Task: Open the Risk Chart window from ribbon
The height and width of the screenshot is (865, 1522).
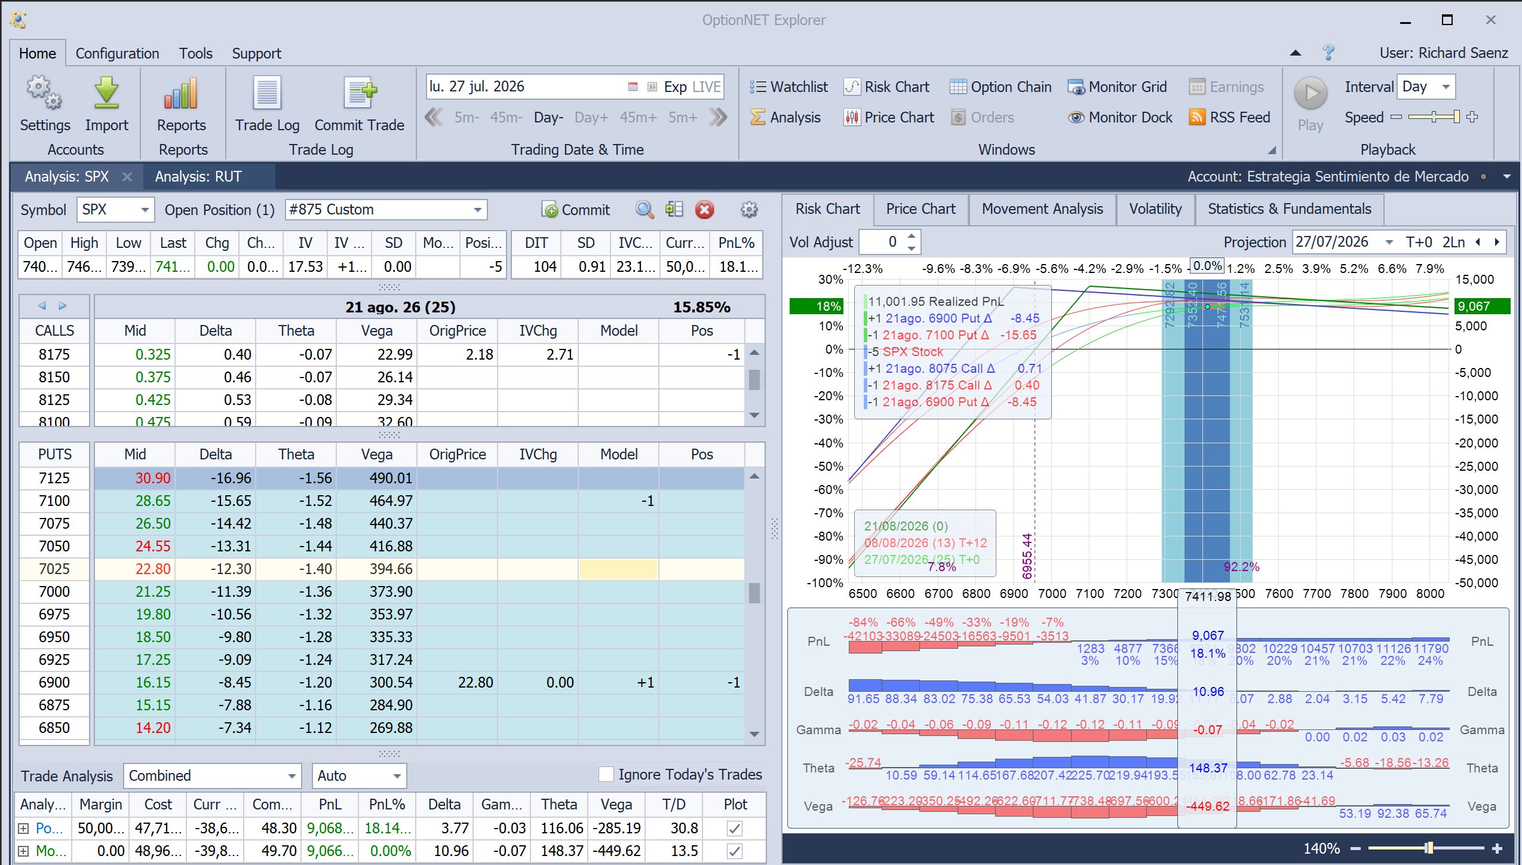Action: pyautogui.click(x=886, y=87)
